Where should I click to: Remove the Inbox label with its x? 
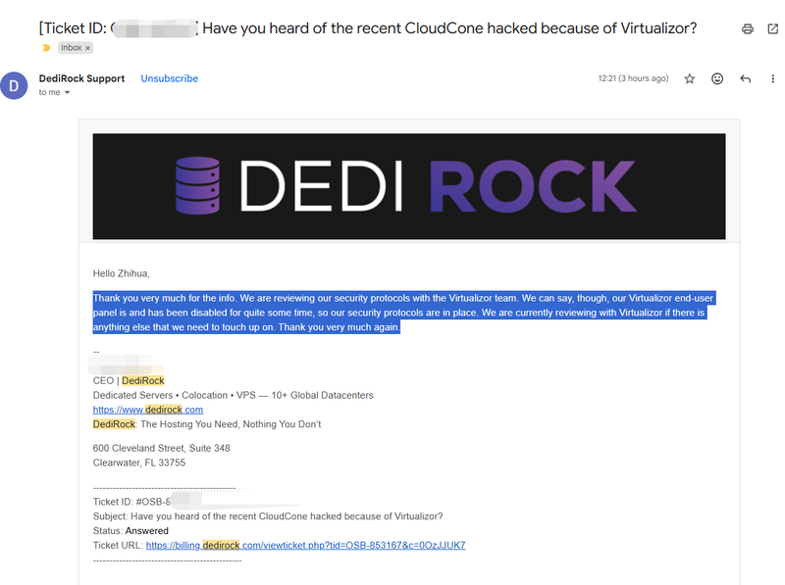87,47
